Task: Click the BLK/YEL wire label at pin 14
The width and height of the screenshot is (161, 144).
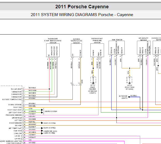Action: click(x=32, y=122)
